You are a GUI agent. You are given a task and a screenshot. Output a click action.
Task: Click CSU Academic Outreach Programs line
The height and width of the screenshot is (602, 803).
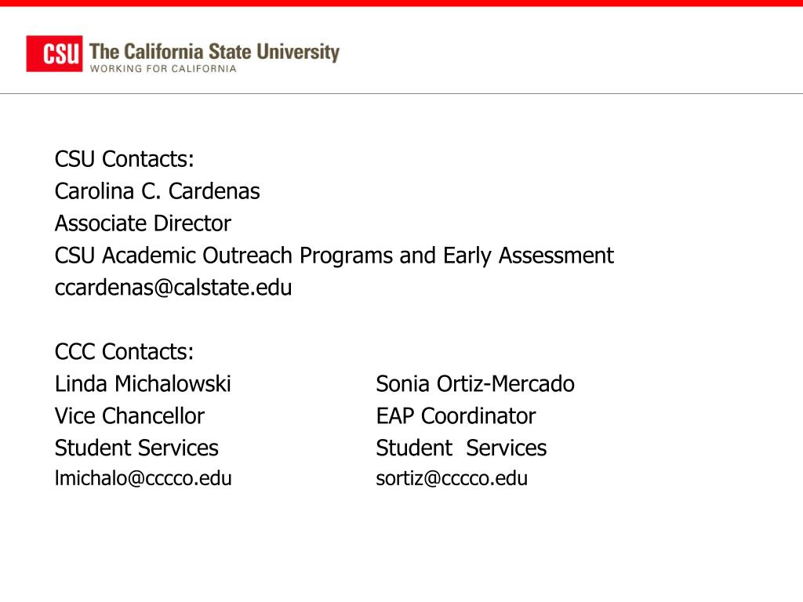point(334,256)
